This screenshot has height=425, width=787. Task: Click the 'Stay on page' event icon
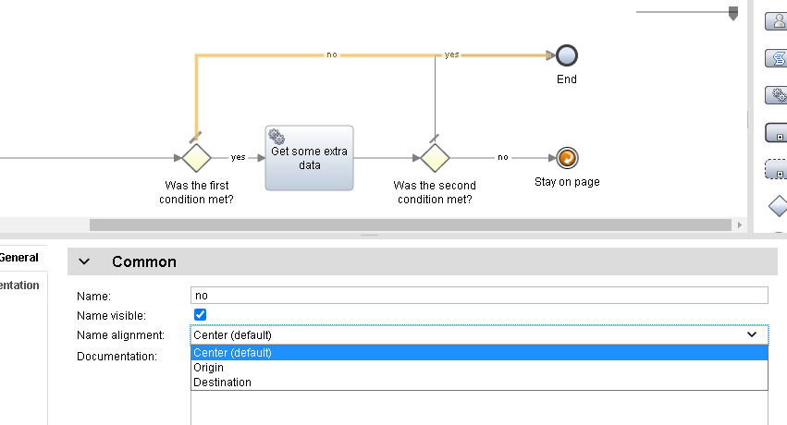click(x=567, y=158)
